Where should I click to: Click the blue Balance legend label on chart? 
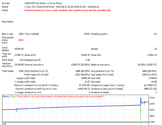(6, 96)
